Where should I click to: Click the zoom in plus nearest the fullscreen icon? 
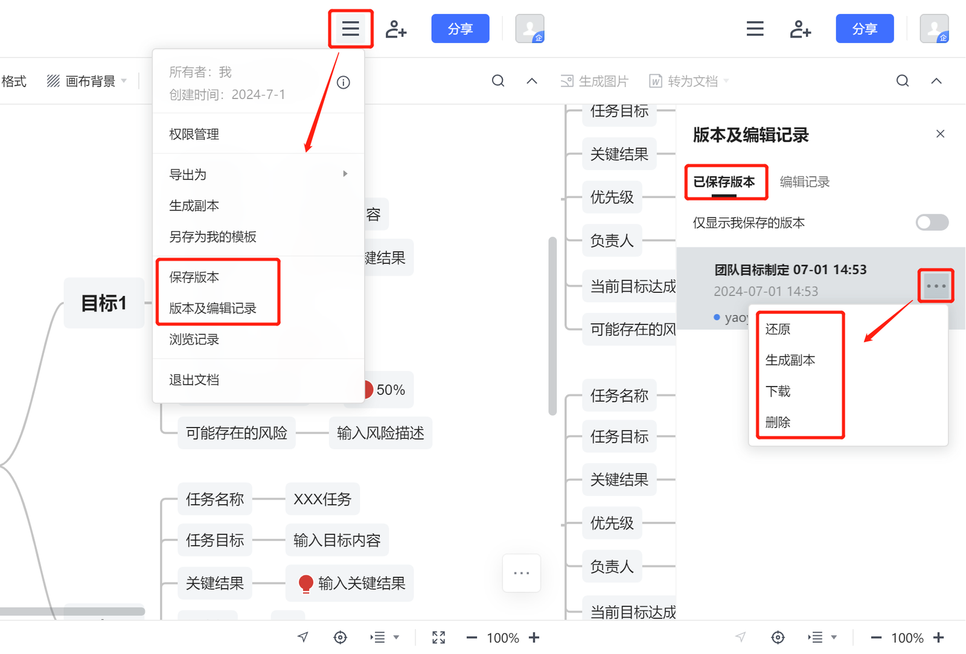[534, 637]
